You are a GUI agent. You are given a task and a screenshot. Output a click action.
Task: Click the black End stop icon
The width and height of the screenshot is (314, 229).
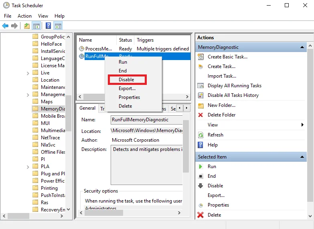(201, 176)
